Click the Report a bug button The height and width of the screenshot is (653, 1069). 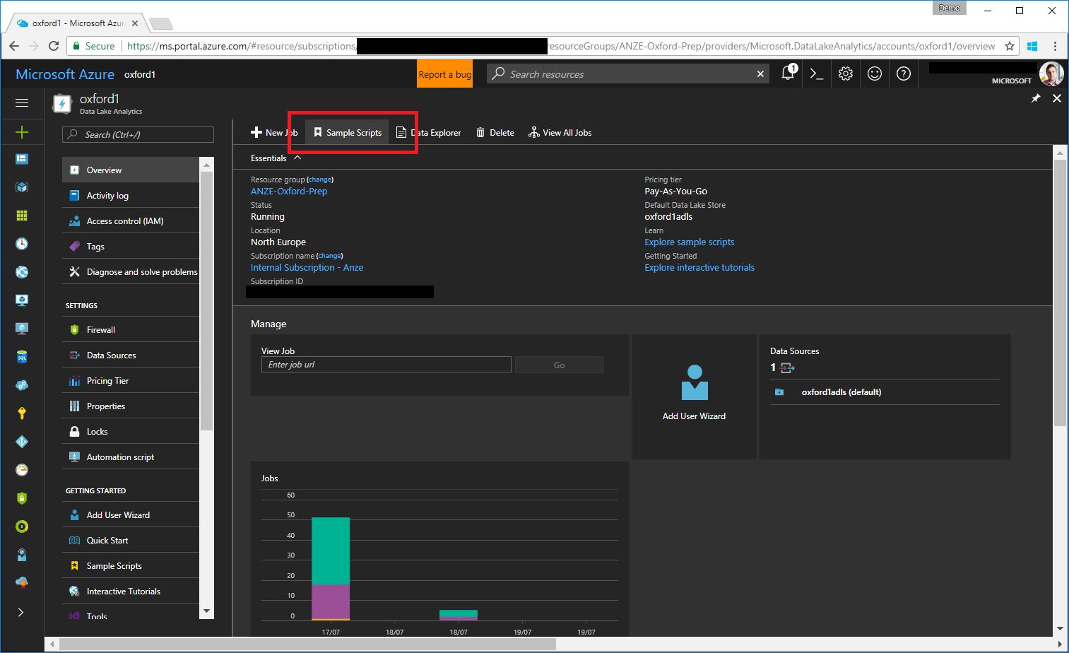[444, 74]
